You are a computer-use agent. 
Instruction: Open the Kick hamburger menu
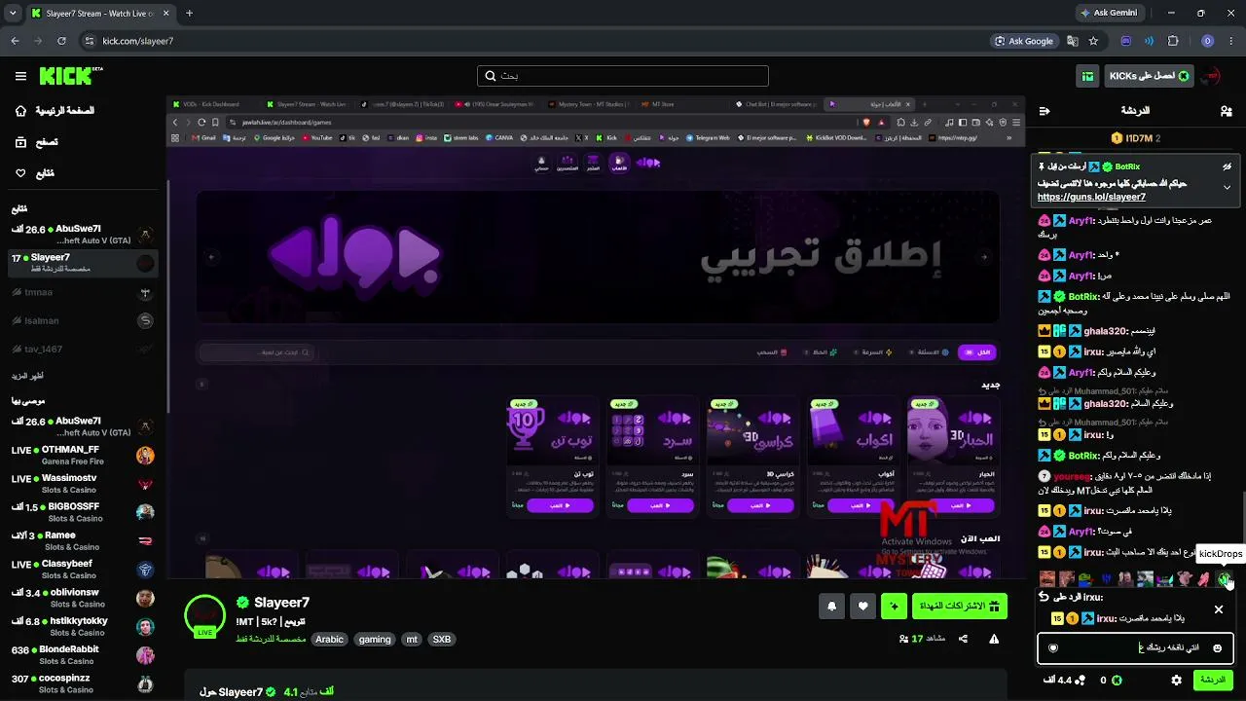(20, 76)
